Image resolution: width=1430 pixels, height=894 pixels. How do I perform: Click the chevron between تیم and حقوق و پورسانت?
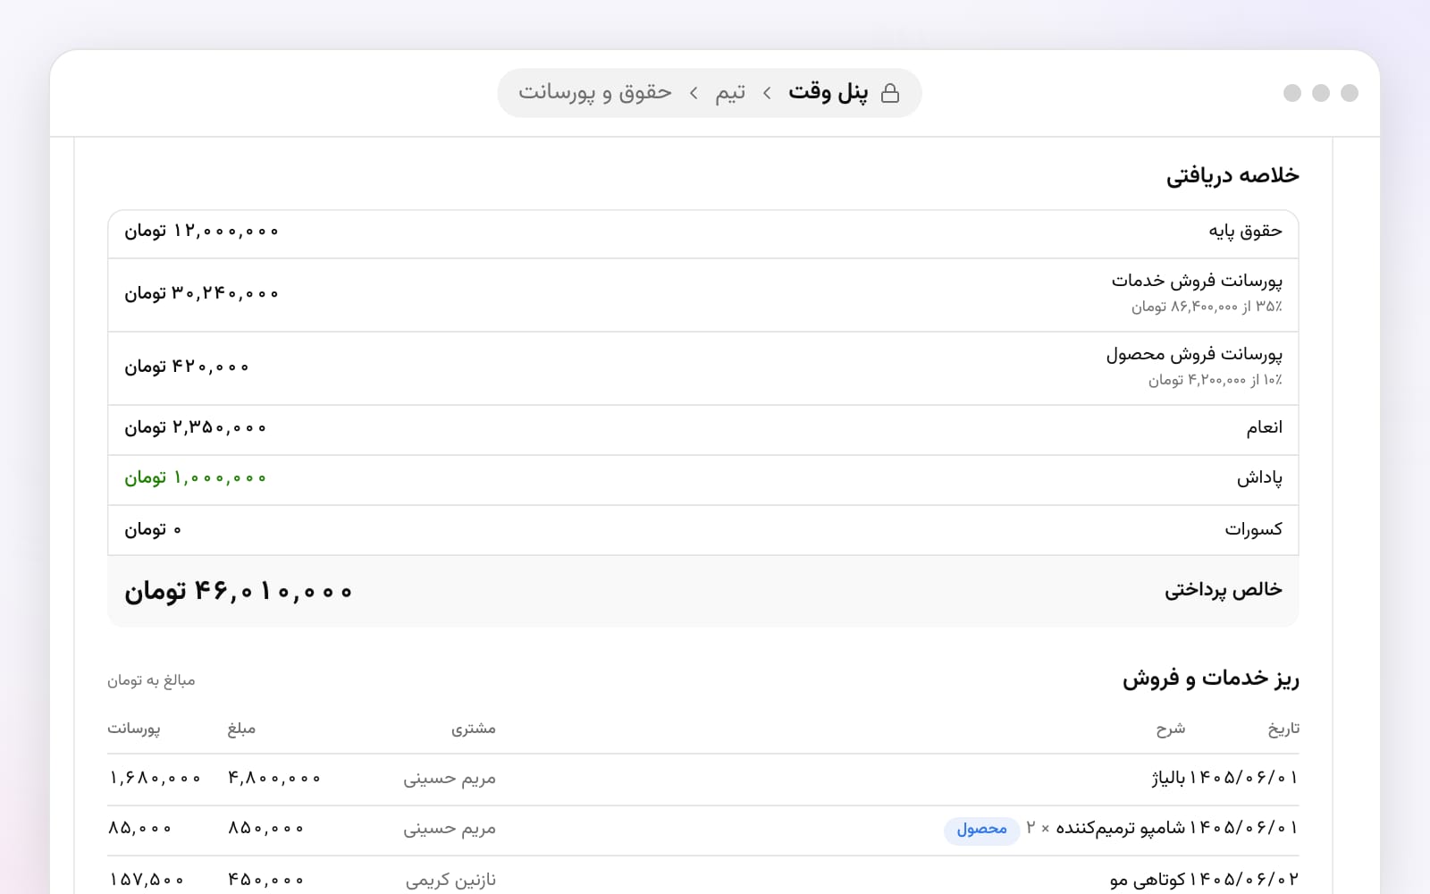pos(694,93)
